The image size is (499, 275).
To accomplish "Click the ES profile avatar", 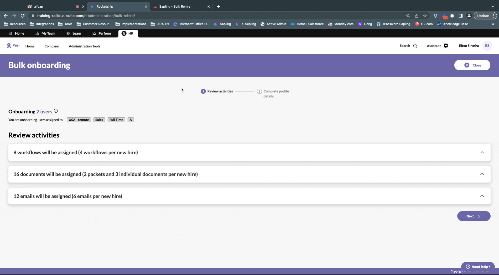I will pos(487,45).
